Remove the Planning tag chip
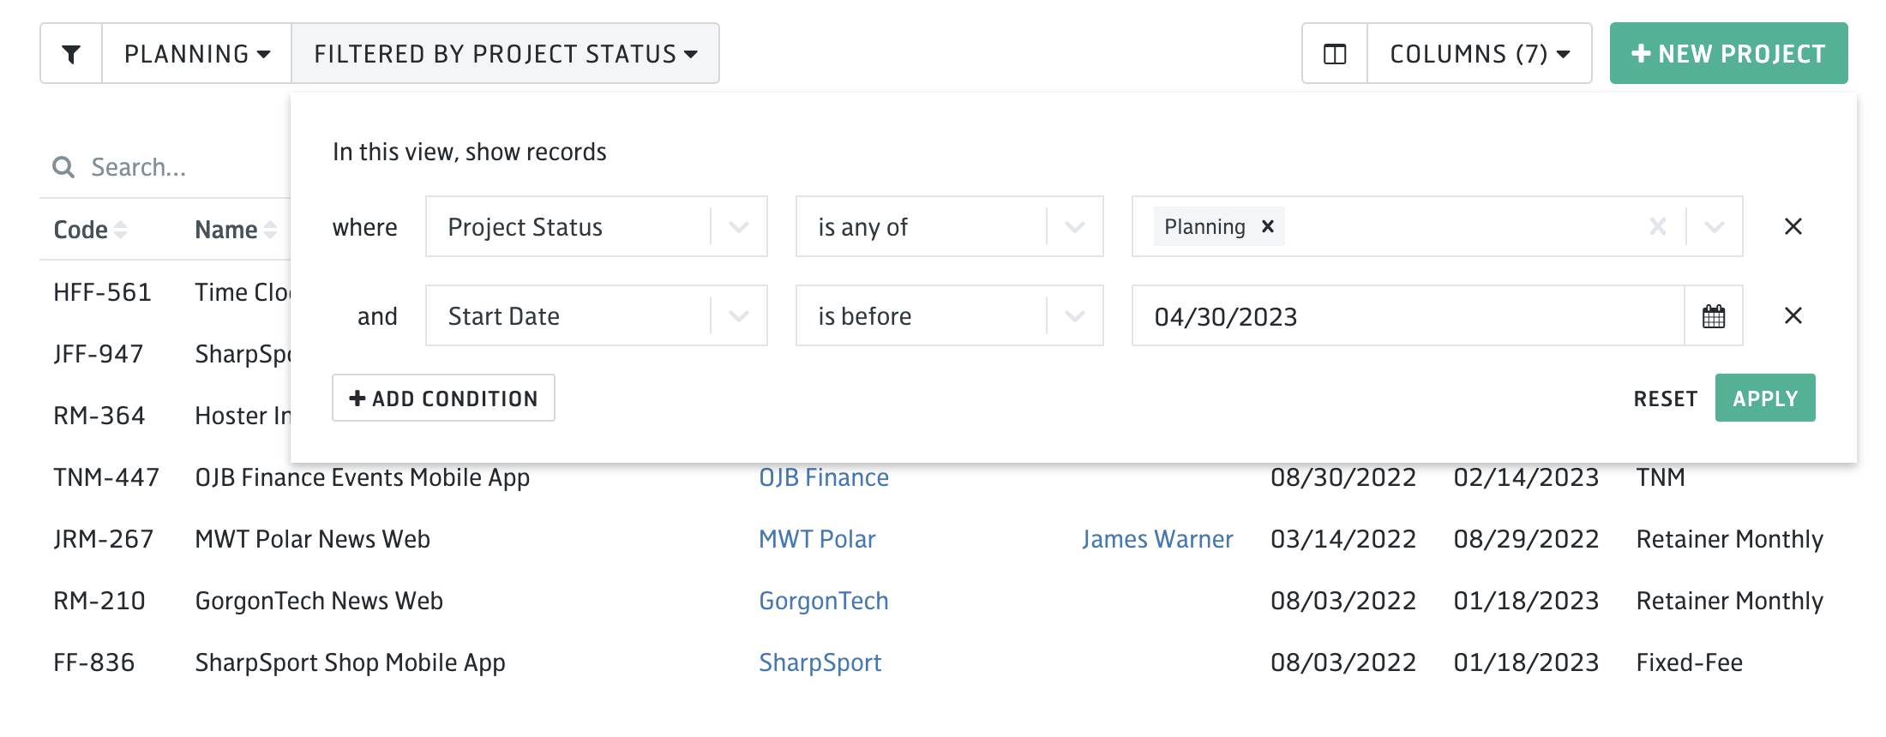Viewport: 1886px width, 737px height. (1268, 226)
